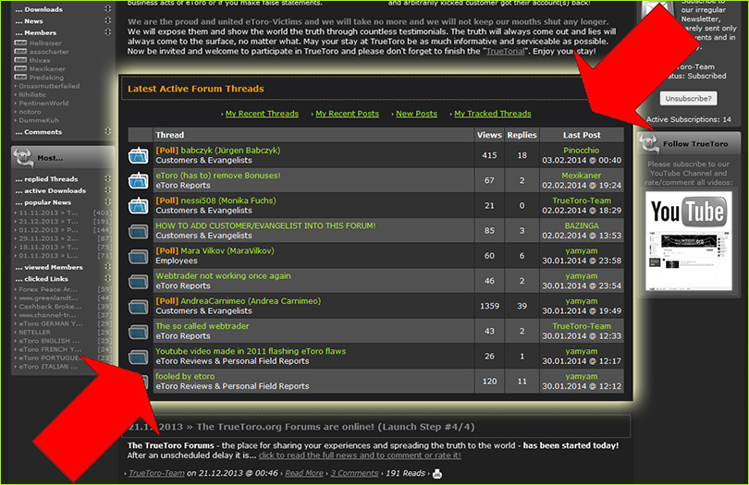Open '[Poll] nessi508 (Monika Fuchs)' thread
Viewport: 749px width, 485px height.
[x=215, y=200]
